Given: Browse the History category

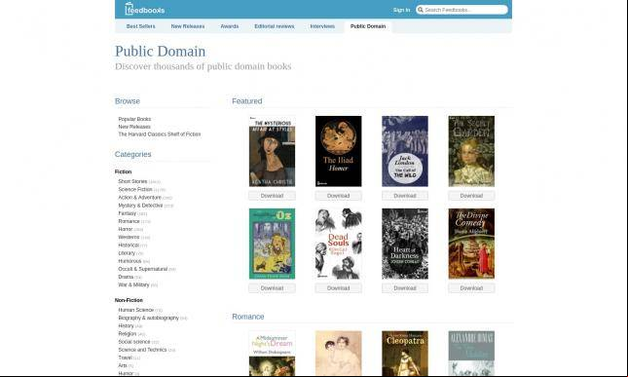Looking at the screenshot, I should (127, 326).
